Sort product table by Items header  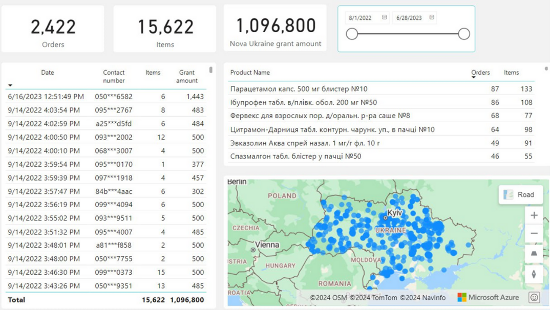coord(511,72)
